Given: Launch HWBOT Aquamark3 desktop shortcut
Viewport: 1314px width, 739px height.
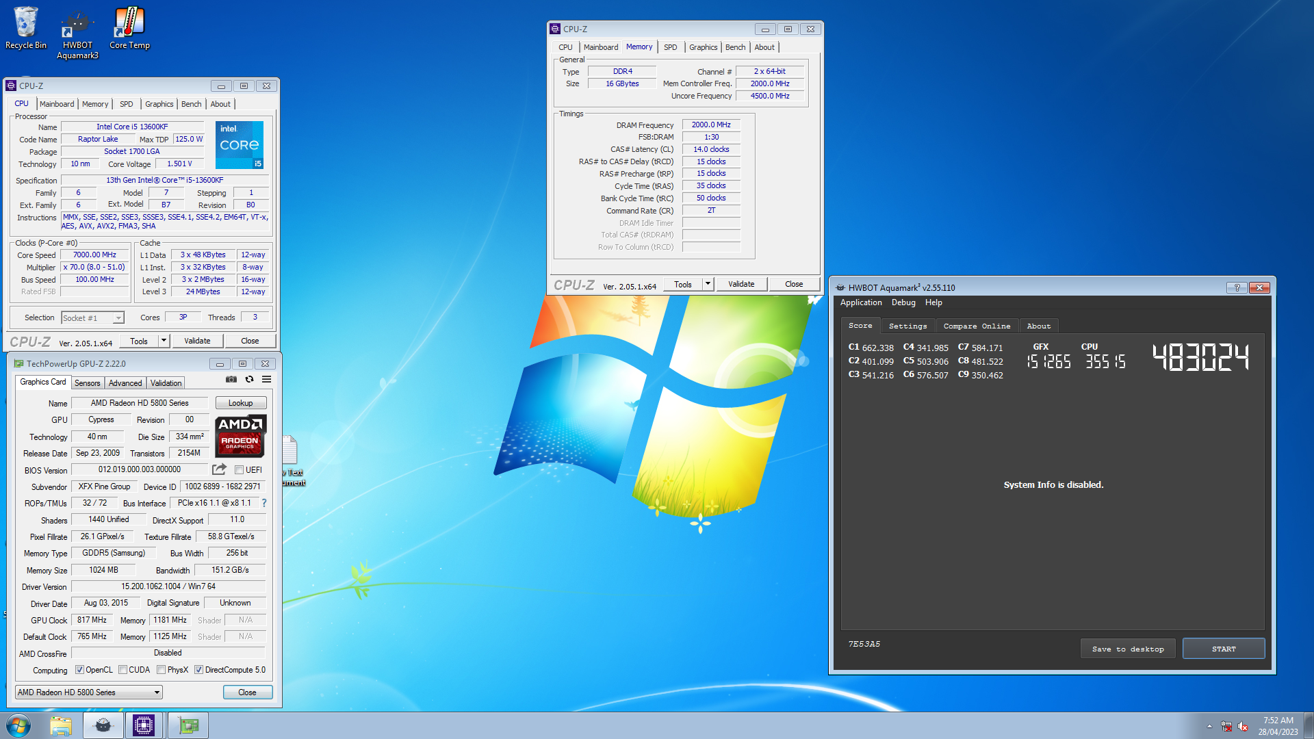Looking at the screenshot, I should (77, 34).
